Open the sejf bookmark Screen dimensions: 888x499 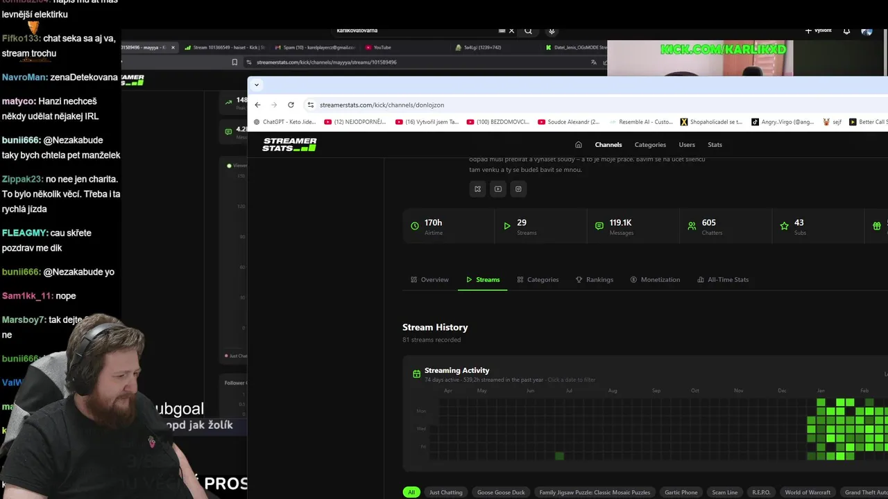[832, 122]
